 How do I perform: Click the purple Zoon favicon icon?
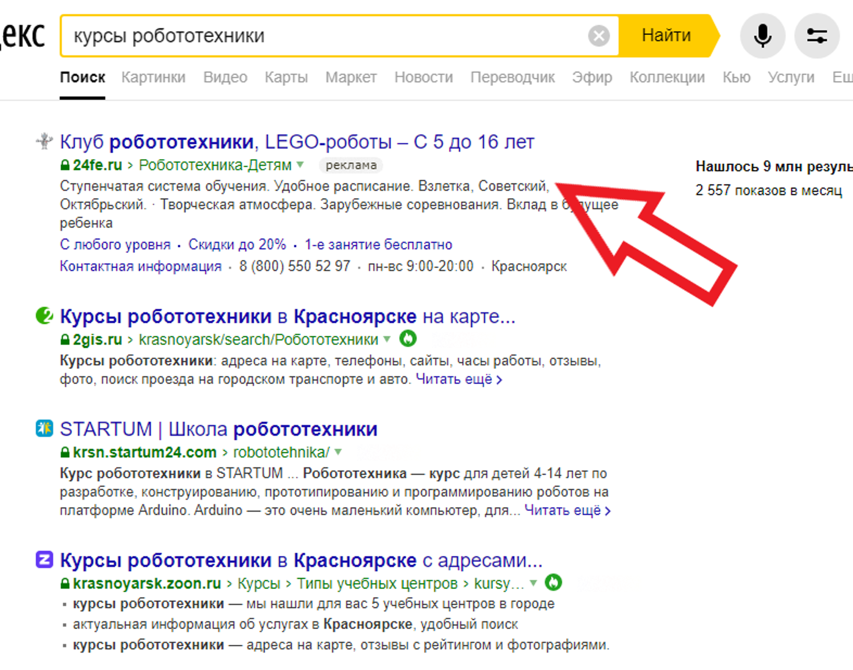[44, 559]
